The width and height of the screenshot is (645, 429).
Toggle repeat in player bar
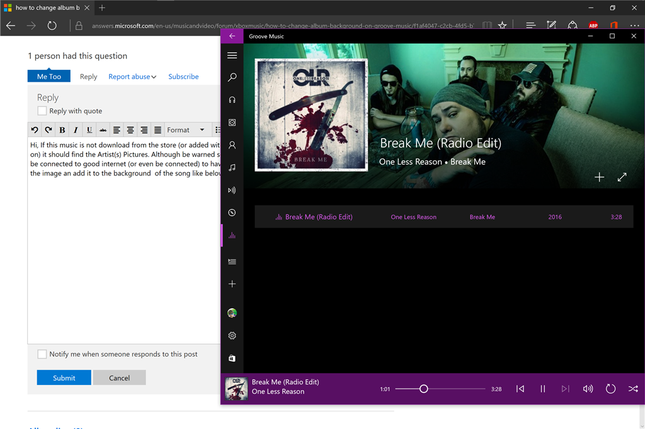click(610, 389)
